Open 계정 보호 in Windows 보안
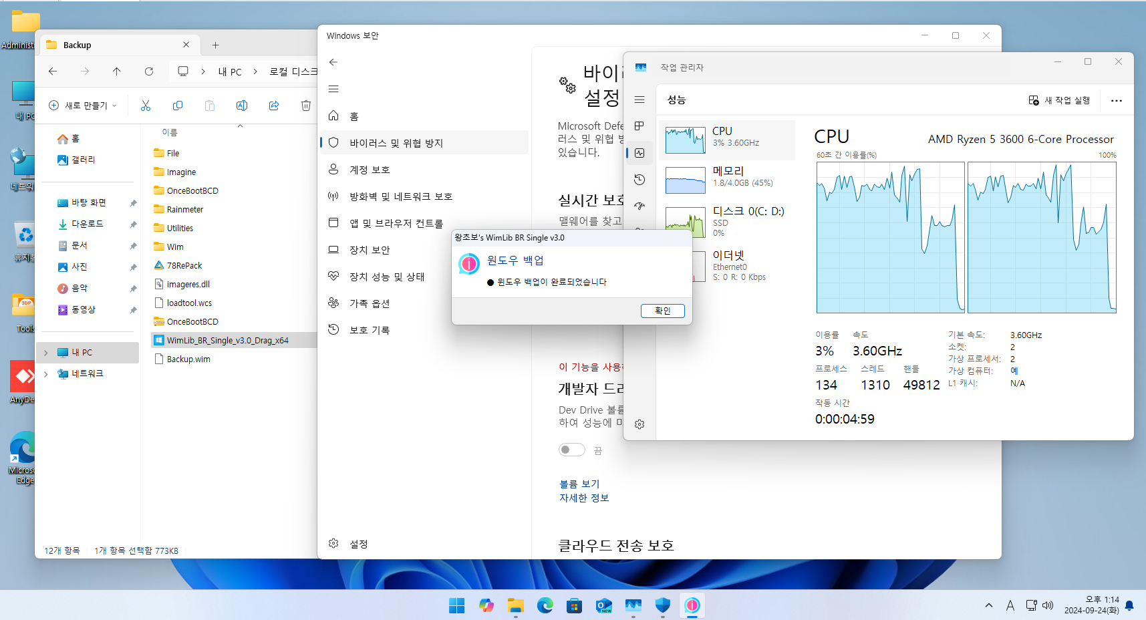1146x620 pixels. 424,170
